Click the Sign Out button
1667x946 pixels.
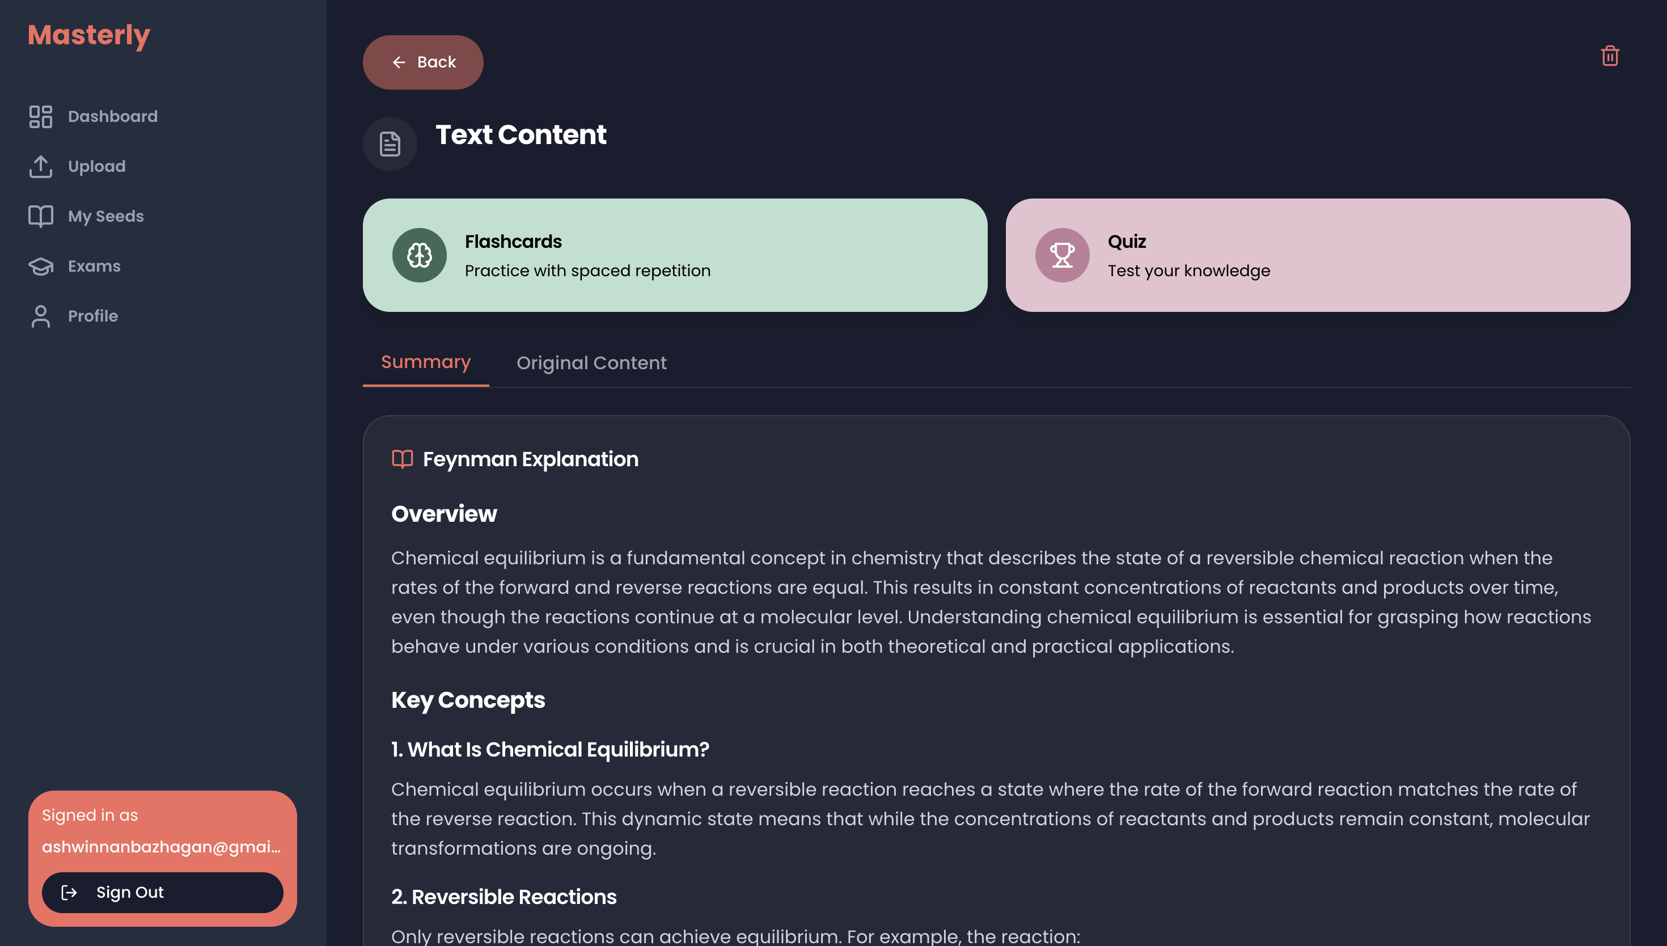[162, 892]
